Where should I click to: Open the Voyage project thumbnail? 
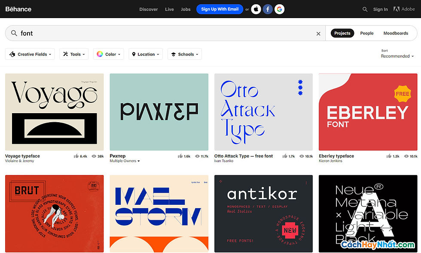54,112
